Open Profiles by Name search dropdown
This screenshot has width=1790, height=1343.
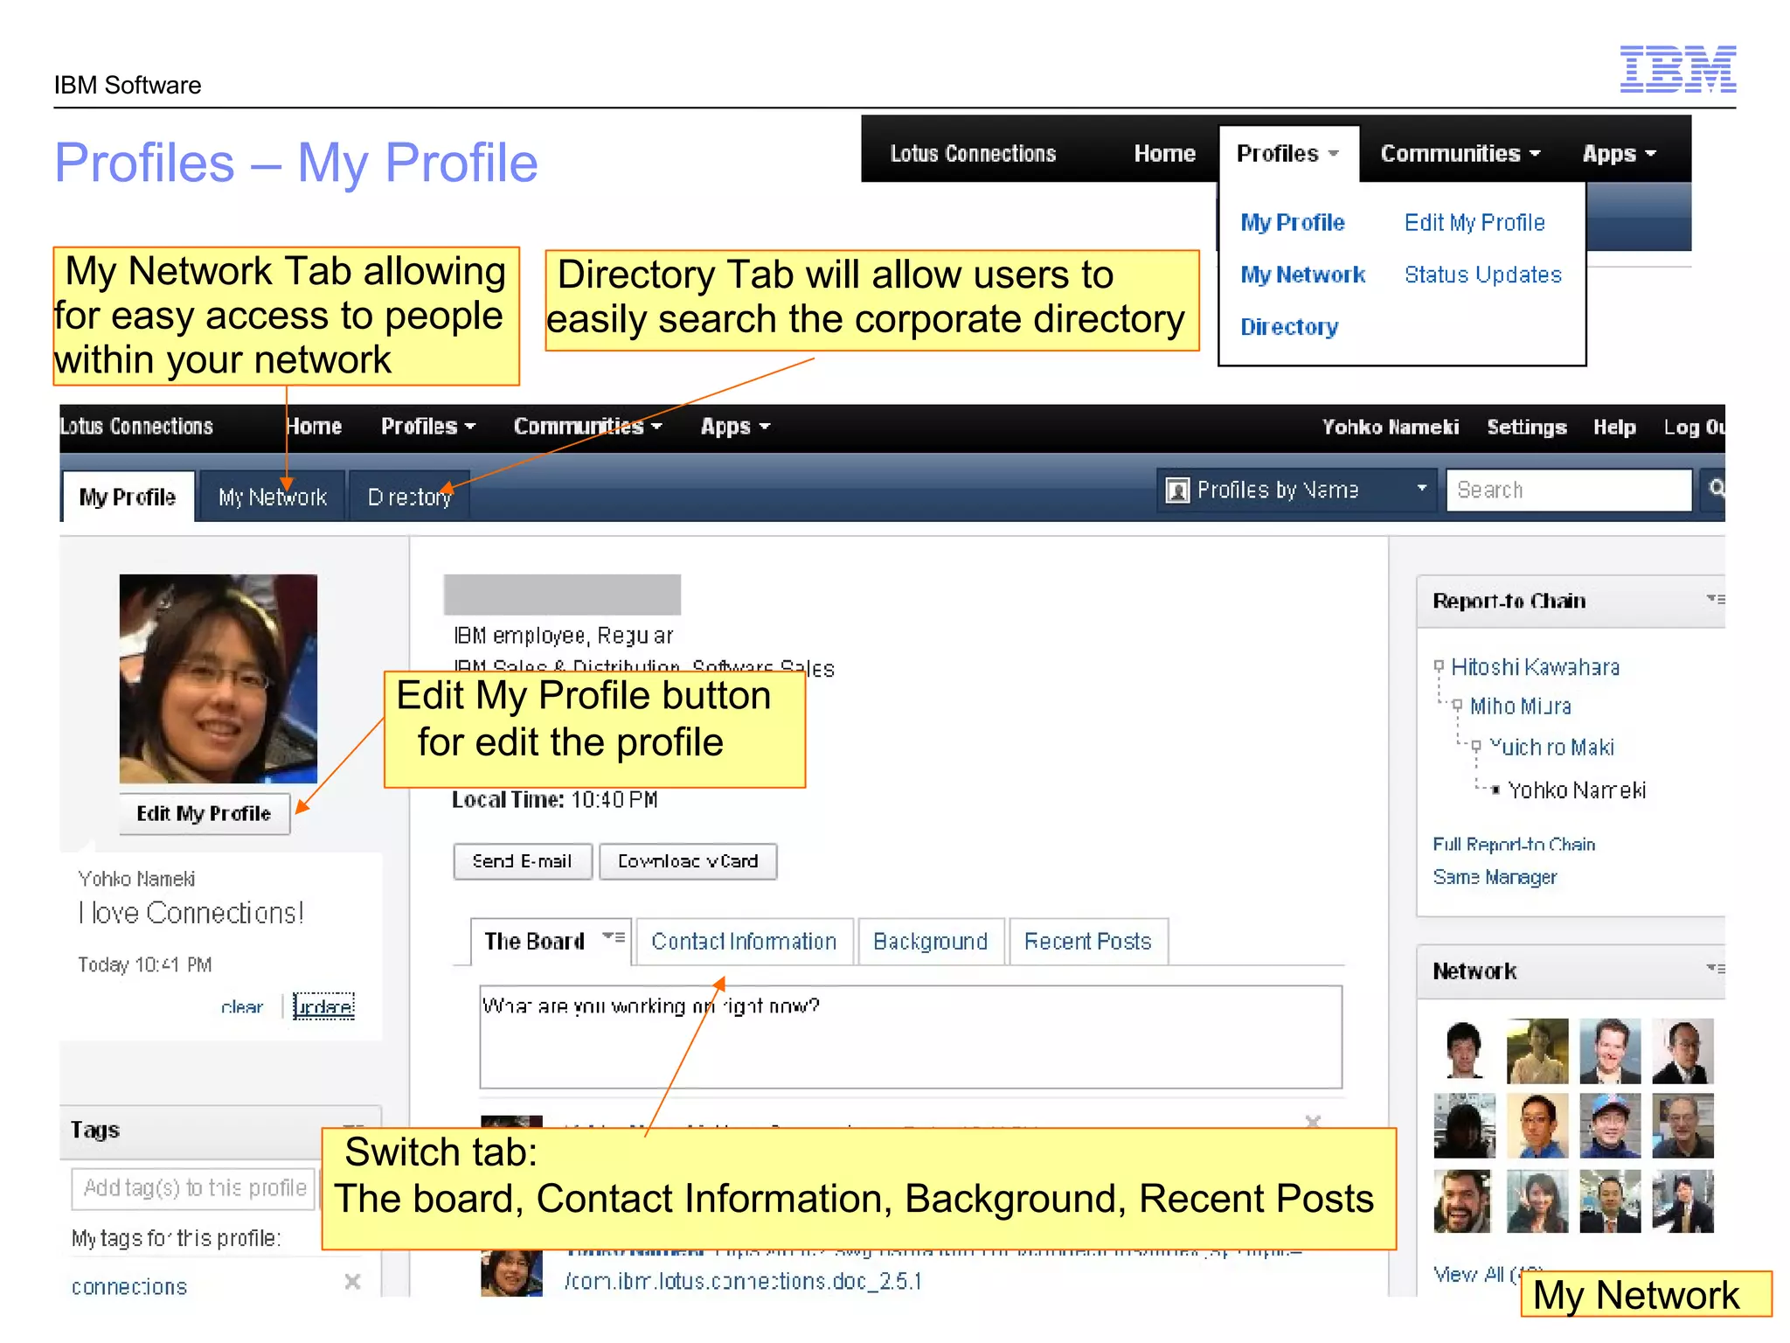[1422, 488]
